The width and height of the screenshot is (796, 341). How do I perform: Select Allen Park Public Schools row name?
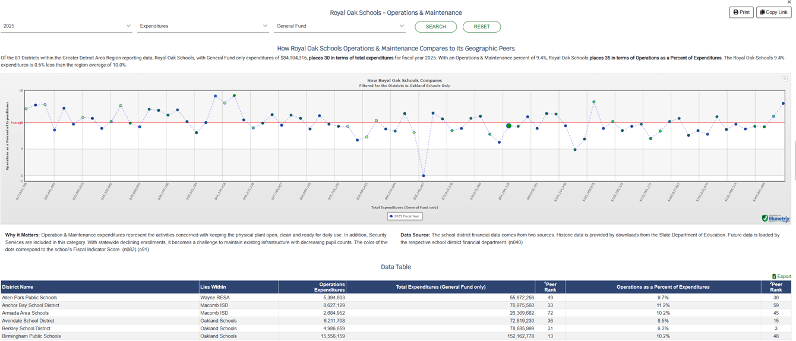(30, 298)
